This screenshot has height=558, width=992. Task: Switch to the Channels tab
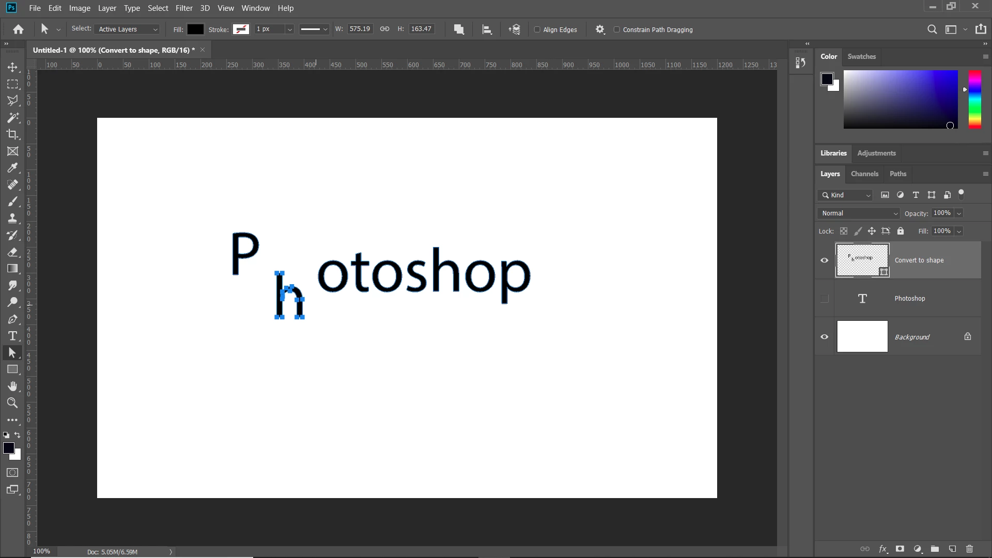pyautogui.click(x=864, y=174)
